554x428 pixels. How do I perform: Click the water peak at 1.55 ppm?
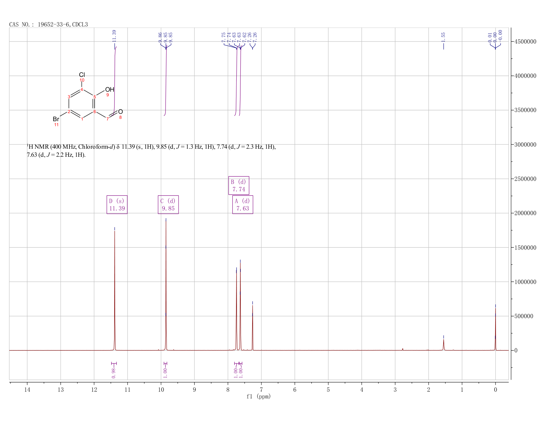(444, 345)
